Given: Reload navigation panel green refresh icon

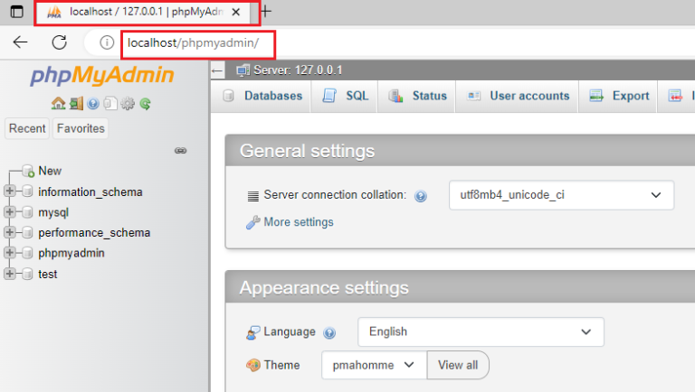Looking at the screenshot, I should point(145,104).
